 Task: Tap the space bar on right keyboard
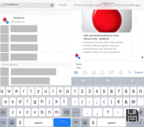click(x=111, y=123)
